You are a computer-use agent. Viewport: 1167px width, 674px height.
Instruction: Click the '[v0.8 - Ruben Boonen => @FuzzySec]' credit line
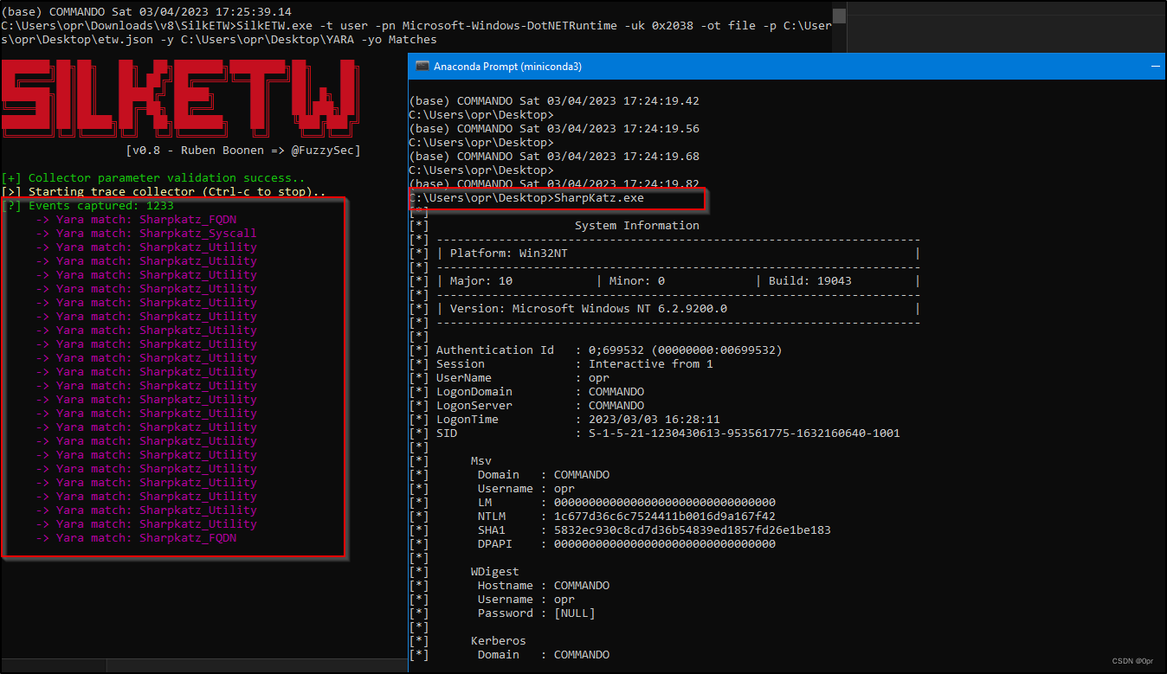tap(243, 151)
